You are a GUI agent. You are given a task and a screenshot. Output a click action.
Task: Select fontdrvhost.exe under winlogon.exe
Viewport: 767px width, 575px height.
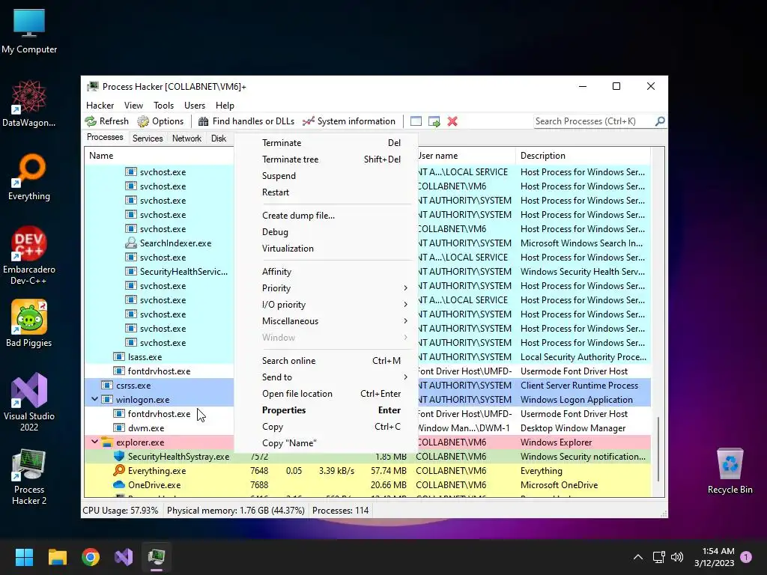[368, 413]
